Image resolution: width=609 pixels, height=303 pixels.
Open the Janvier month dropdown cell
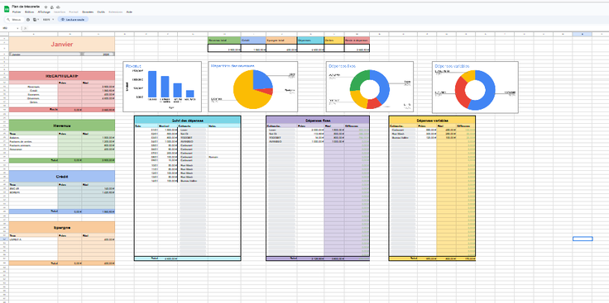45,54
